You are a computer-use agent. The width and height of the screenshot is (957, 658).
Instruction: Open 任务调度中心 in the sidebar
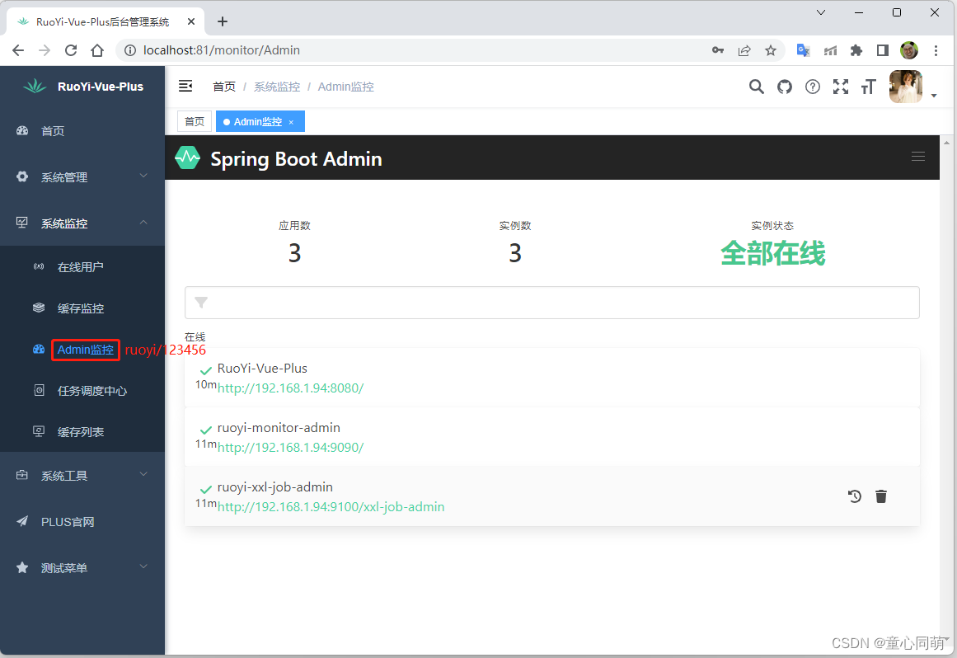(x=82, y=391)
